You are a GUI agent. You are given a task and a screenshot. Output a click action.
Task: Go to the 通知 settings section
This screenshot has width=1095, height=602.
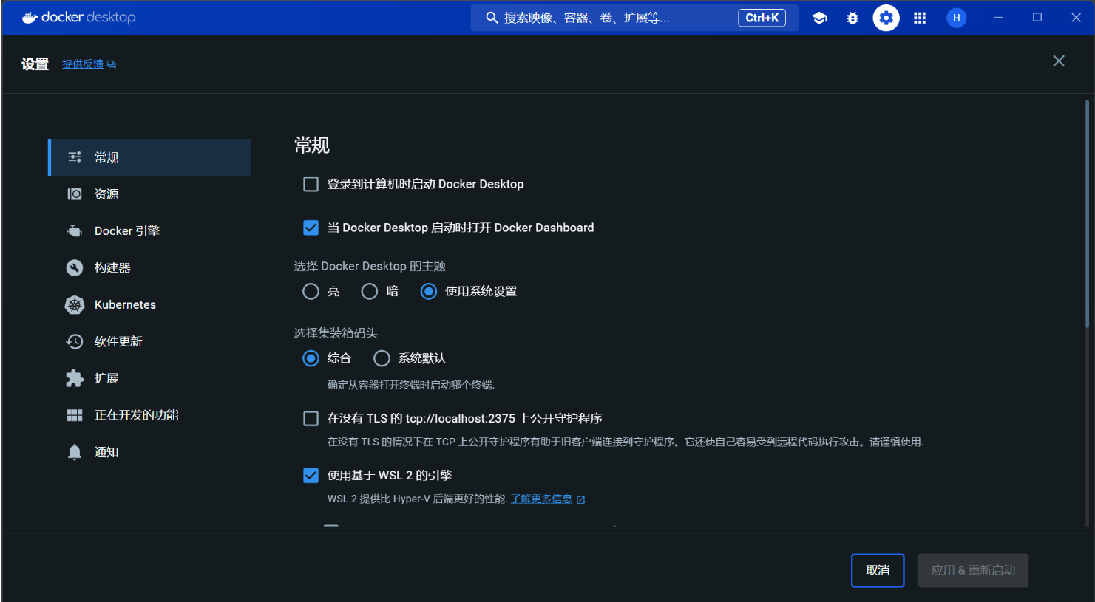(149, 452)
